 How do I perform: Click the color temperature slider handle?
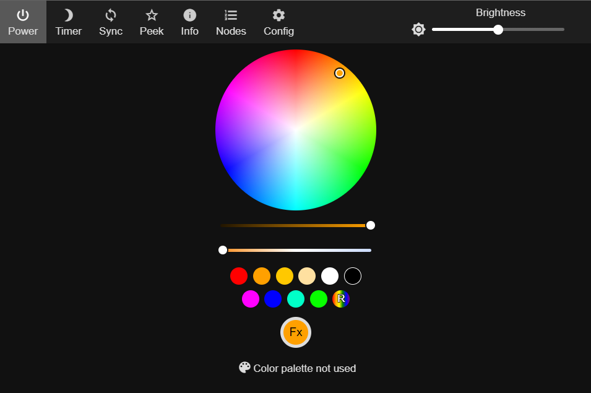(x=223, y=250)
